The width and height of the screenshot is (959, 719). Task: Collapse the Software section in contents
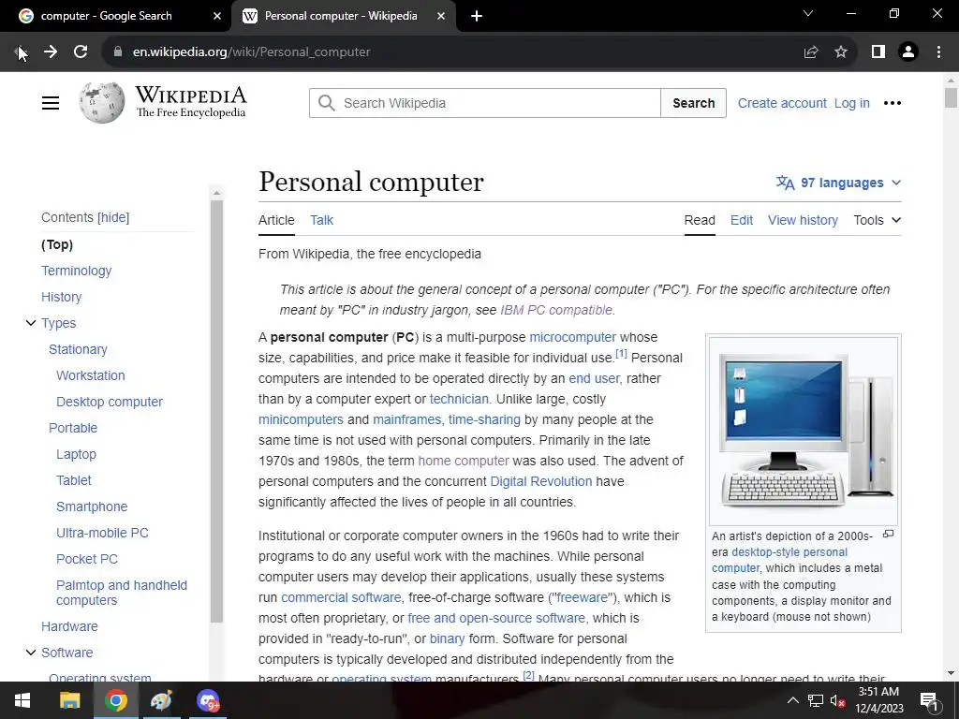point(31,653)
